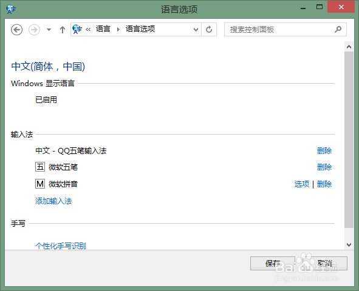Open recent locations dropdown arrow

pos(49,30)
